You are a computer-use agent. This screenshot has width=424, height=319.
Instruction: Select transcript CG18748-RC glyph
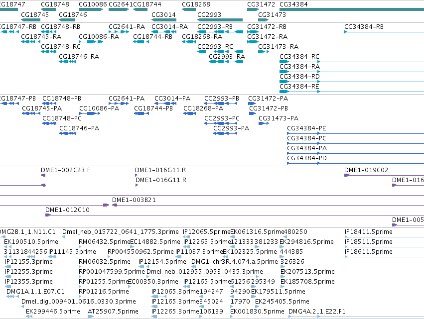coord(49,52)
